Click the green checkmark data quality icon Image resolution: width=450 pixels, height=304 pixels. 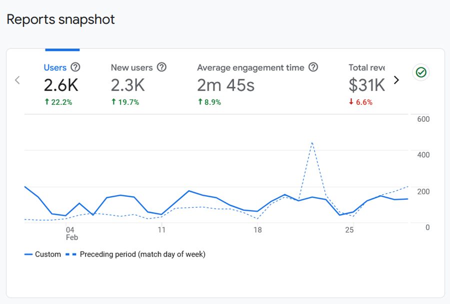[421, 73]
